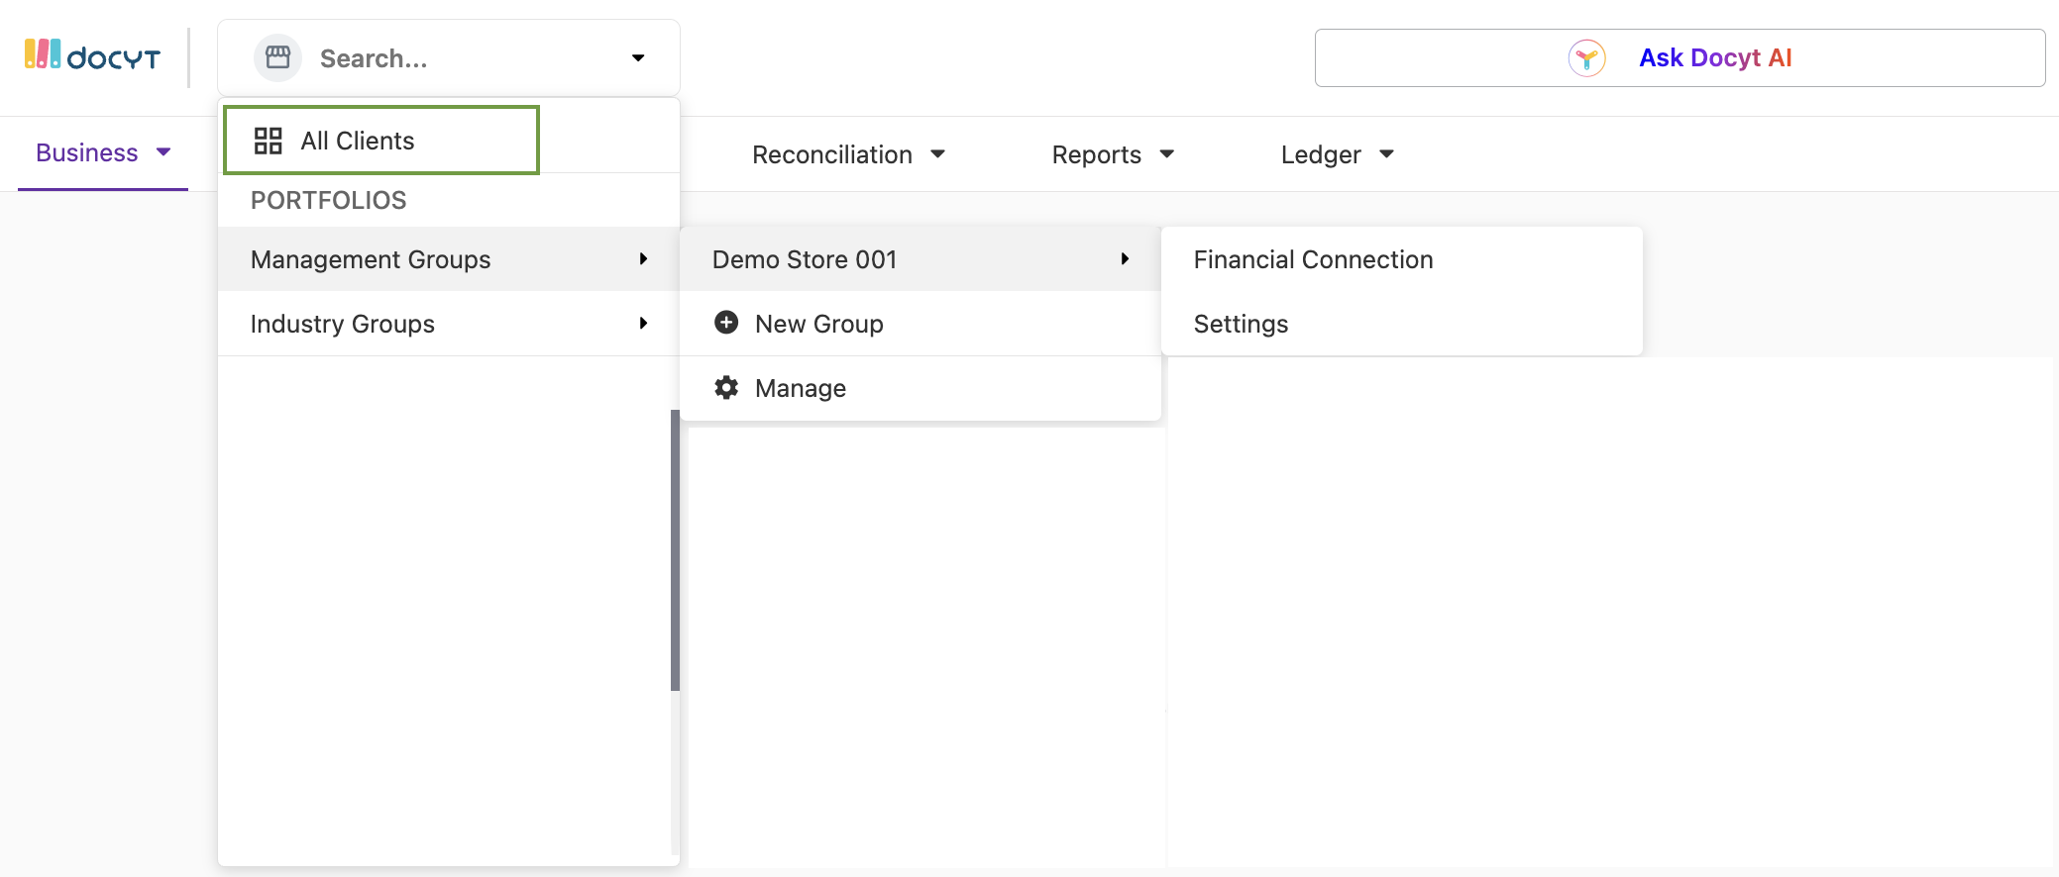
Task: Click the gear icon beside Manage
Action: (726, 388)
